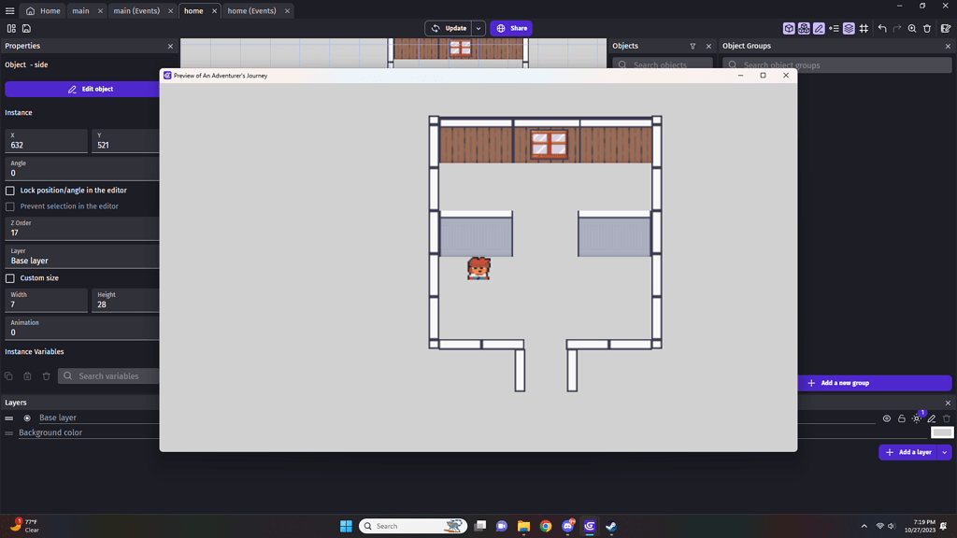Open the project panel icon at top left

coord(12,29)
